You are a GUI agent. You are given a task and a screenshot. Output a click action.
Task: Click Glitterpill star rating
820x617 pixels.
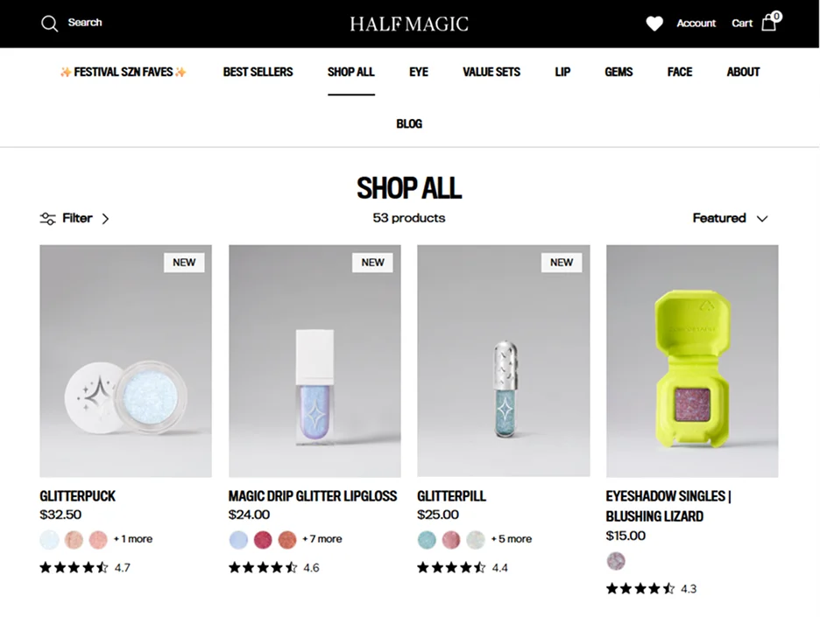coord(451,567)
